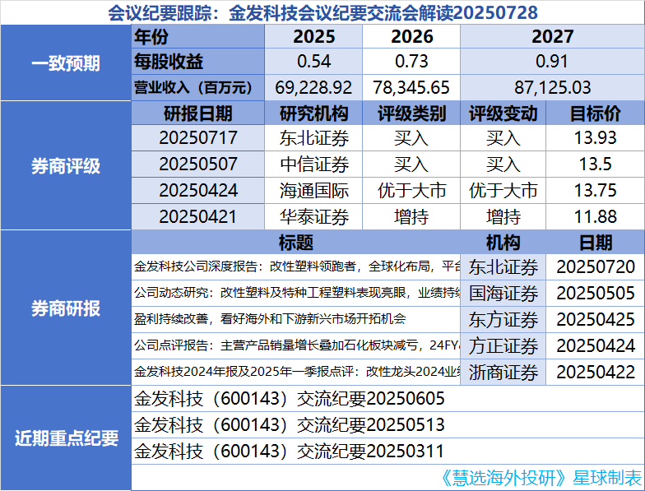Image resolution: width=645 pixels, height=491 pixels.
Task: Click the 国海证券 institution cell
Action: click(503, 293)
